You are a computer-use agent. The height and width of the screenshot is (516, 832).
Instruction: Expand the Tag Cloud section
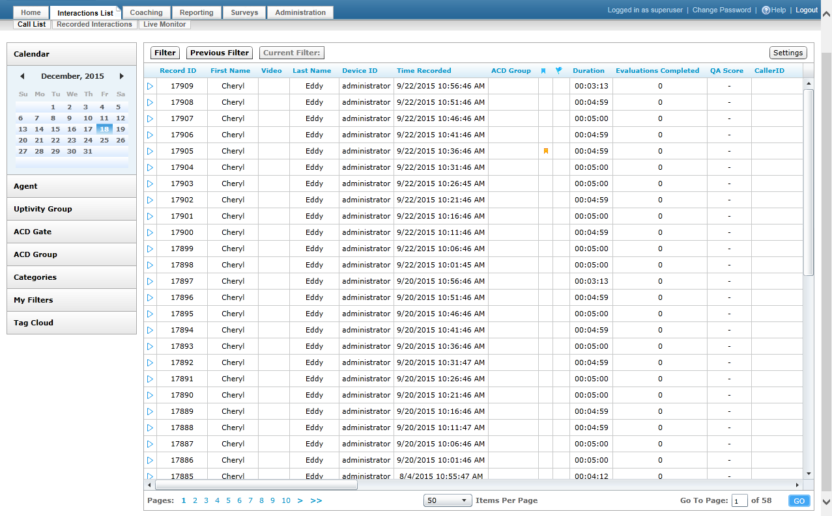72,323
